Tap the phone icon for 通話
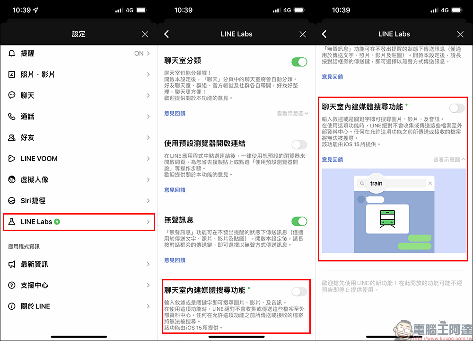 coord(12,117)
